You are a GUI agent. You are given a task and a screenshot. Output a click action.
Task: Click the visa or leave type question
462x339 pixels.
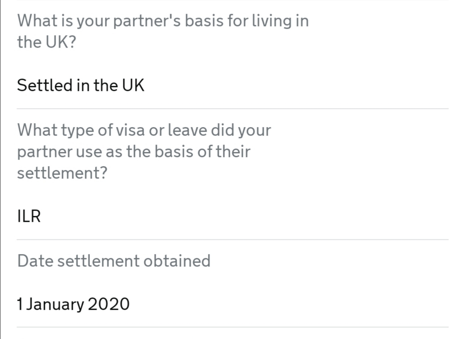(x=144, y=151)
